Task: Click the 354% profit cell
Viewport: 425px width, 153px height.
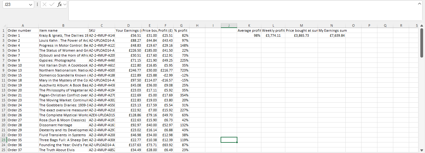Action: coord(181,95)
